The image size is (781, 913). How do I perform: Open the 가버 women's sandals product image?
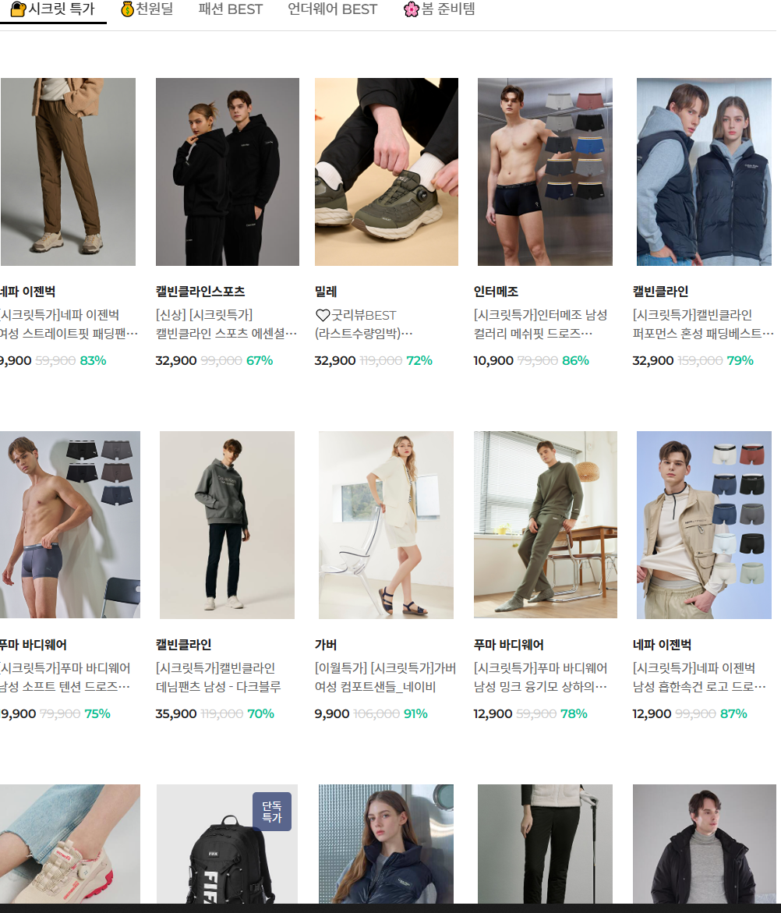[386, 525]
